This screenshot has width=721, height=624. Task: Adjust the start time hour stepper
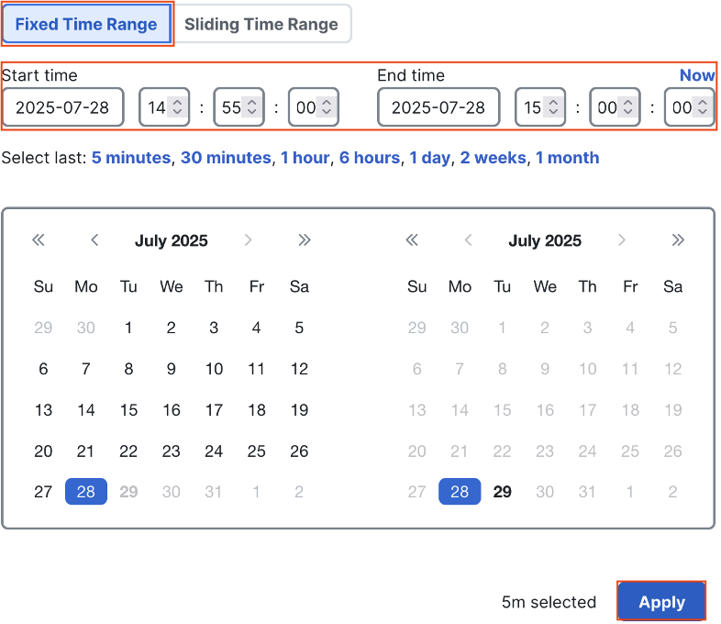pos(177,107)
